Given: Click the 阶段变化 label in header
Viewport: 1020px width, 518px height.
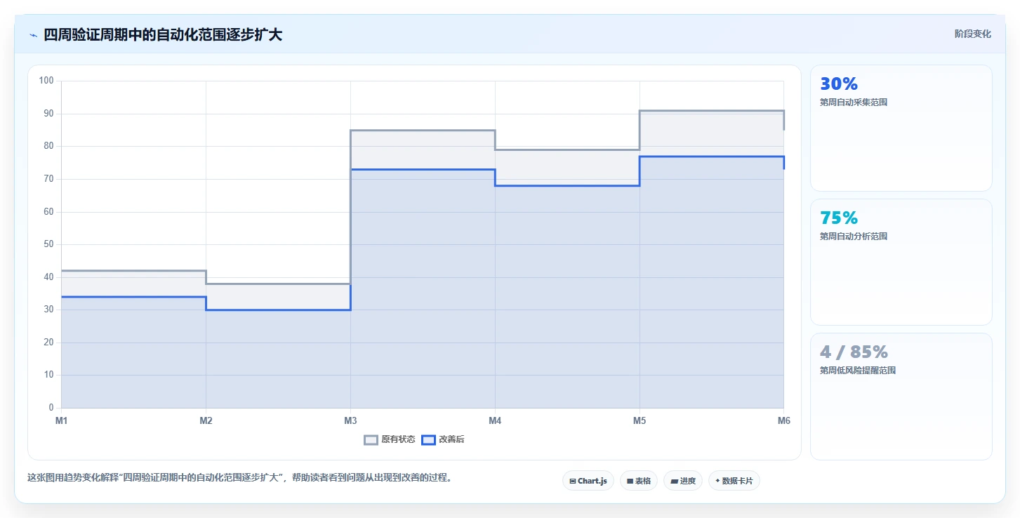Looking at the screenshot, I should (x=973, y=34).
